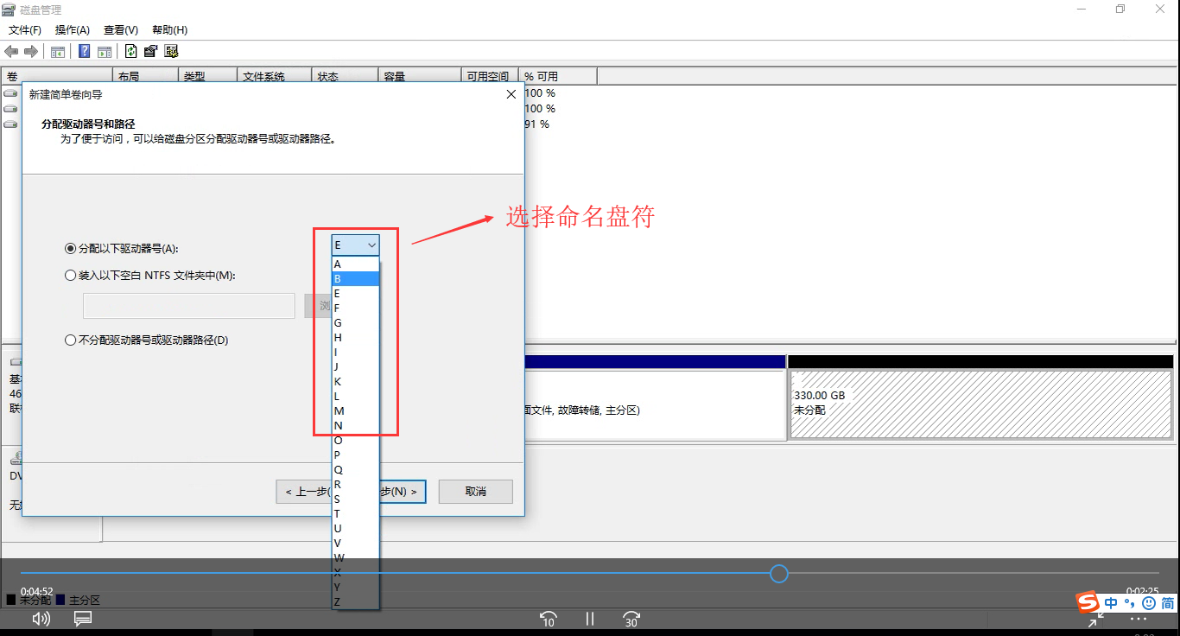The height and width of the screenshot is (636, 1180).
Task: Click the 容量 column header
Action: [x=419, y=77]
